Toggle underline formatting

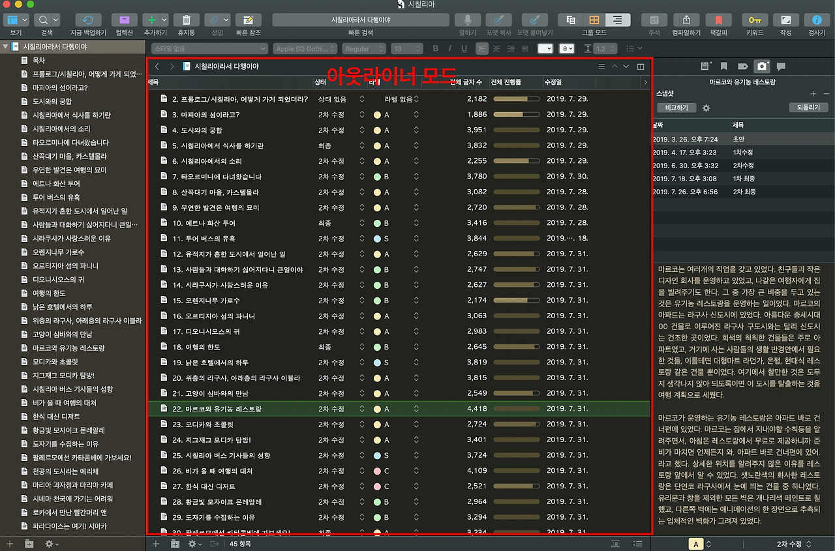464,48
